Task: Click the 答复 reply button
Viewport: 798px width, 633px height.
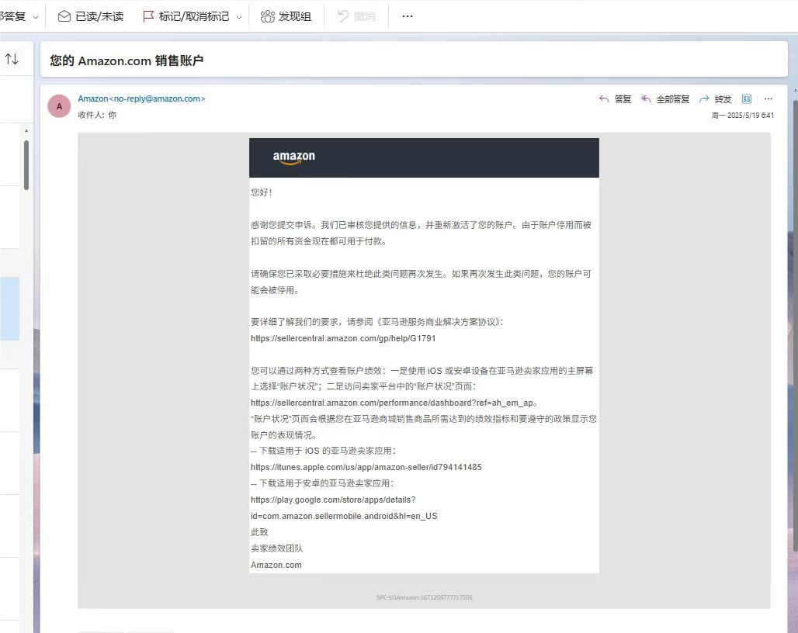Action: (623, 99)
